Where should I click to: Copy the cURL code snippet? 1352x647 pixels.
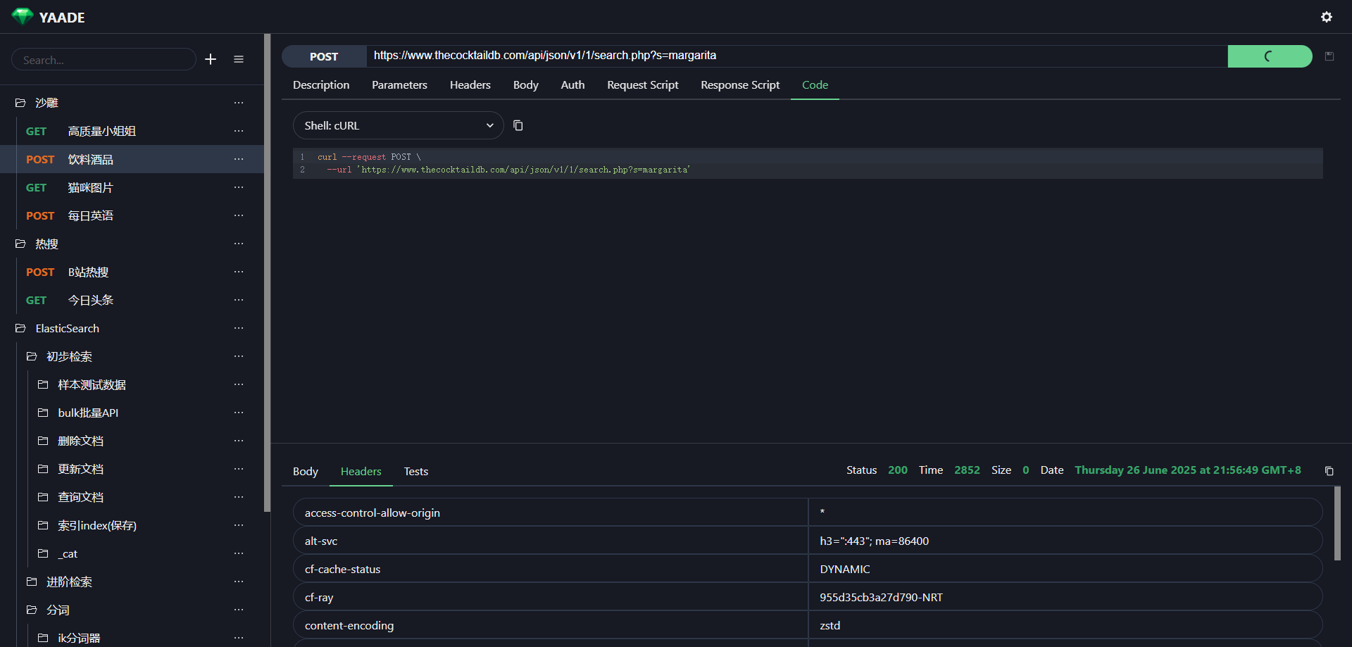[x=518, y=125]
